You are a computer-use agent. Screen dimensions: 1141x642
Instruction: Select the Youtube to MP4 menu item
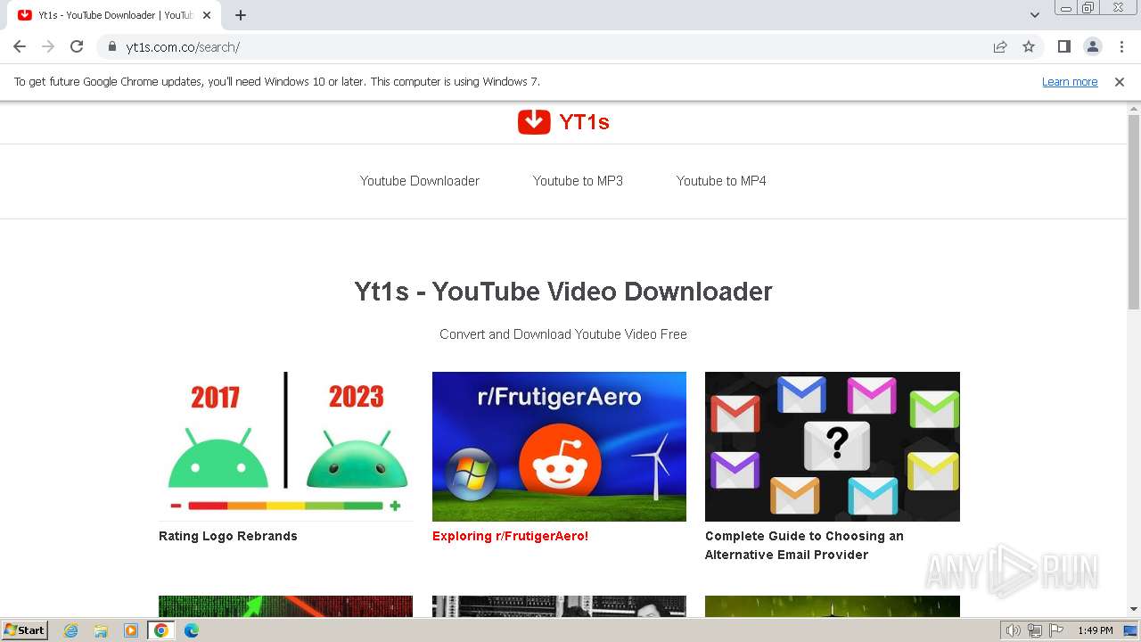tap(721, 181)
